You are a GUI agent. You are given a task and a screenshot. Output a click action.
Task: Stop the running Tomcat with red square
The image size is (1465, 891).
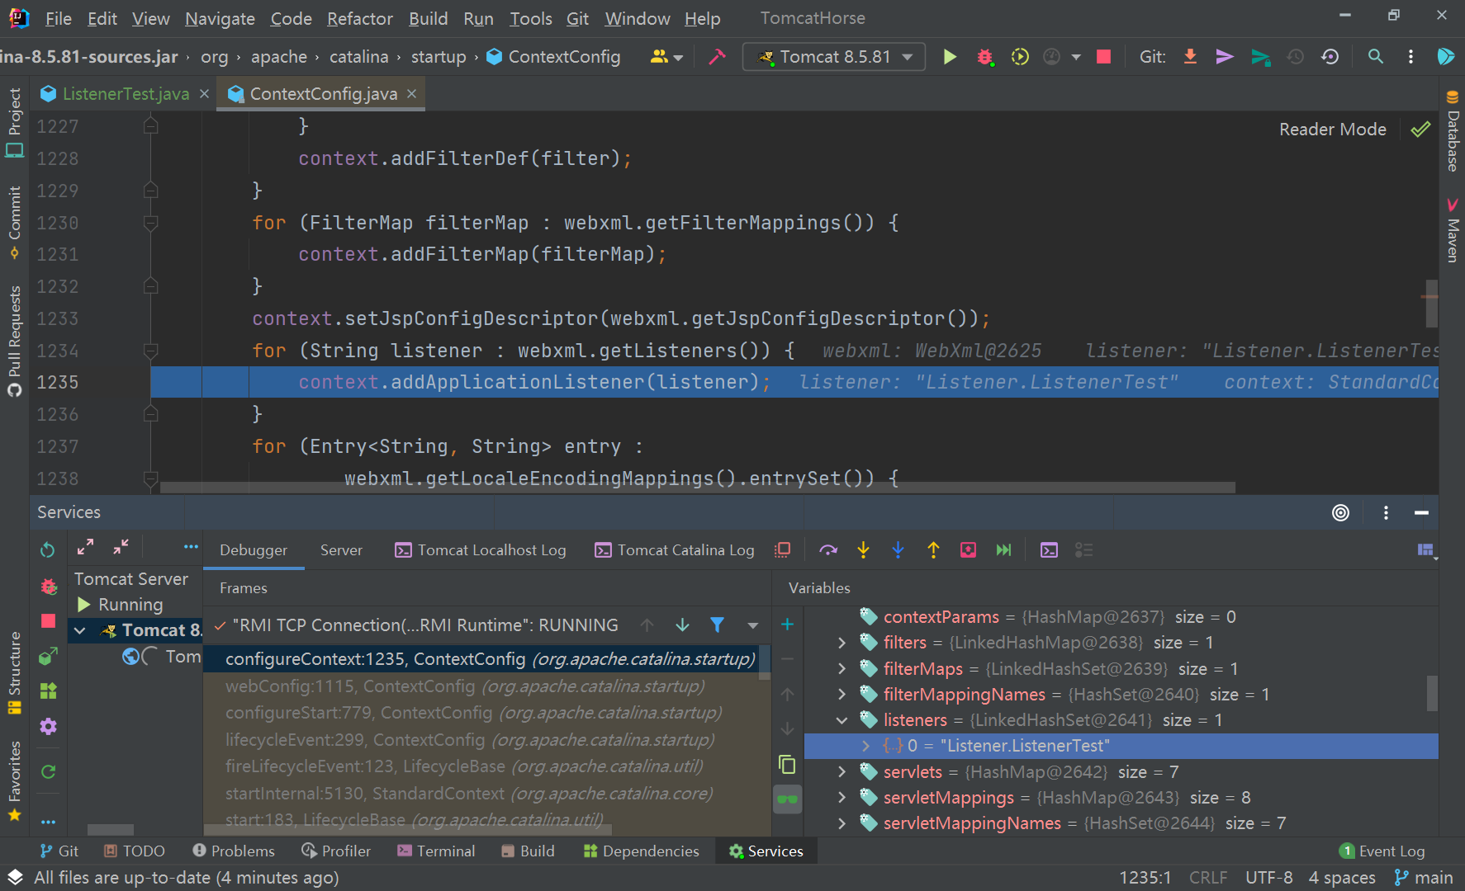1103,57
